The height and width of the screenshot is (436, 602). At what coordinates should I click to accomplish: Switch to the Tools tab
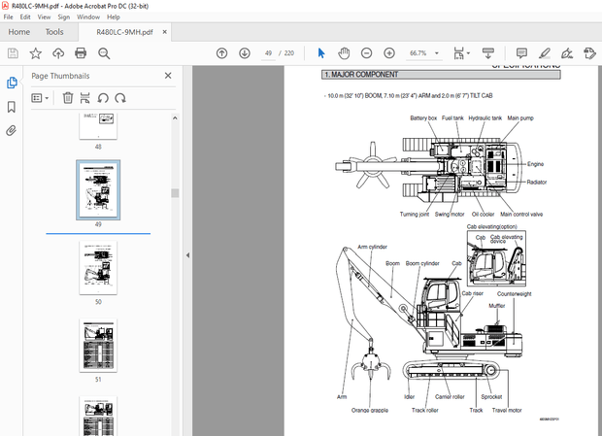tap(54, 32)
